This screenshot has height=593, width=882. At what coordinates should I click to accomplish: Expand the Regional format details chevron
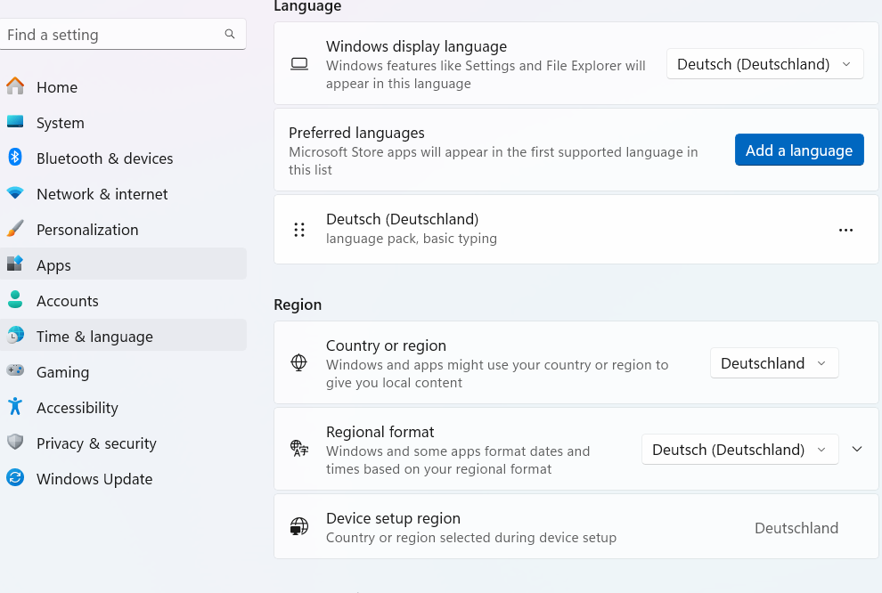point(857,450)
